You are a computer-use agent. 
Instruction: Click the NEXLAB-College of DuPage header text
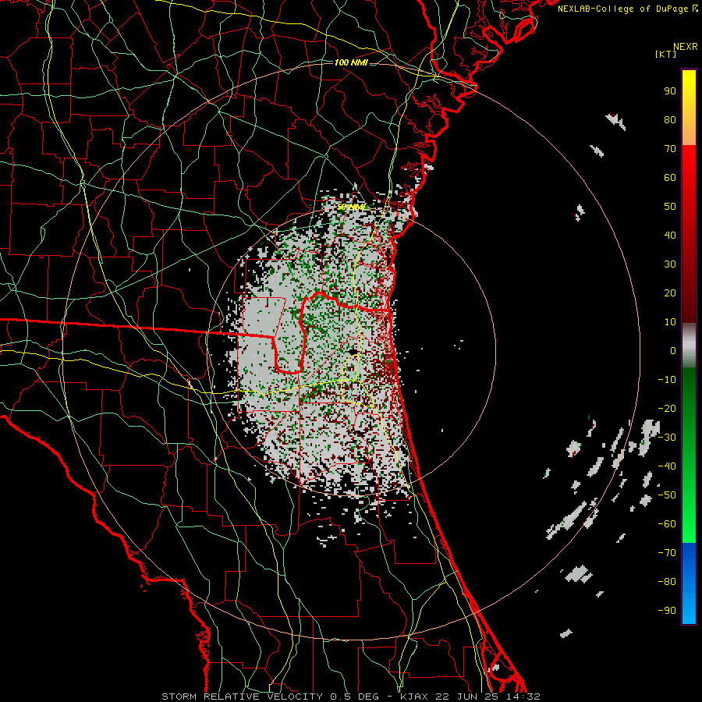627,9
